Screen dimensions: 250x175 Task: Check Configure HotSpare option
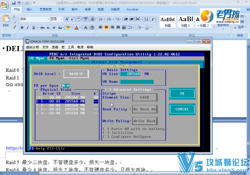(106, 137)
